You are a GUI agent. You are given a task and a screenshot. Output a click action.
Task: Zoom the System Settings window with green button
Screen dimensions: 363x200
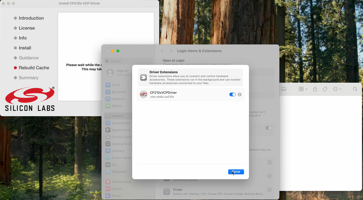point(118,51)
